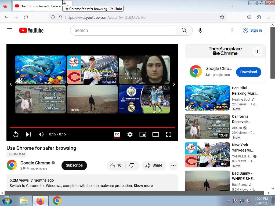Viewport: 275px width, 206px height.
Task: View site security padlock info
Action: pos(60,17)
